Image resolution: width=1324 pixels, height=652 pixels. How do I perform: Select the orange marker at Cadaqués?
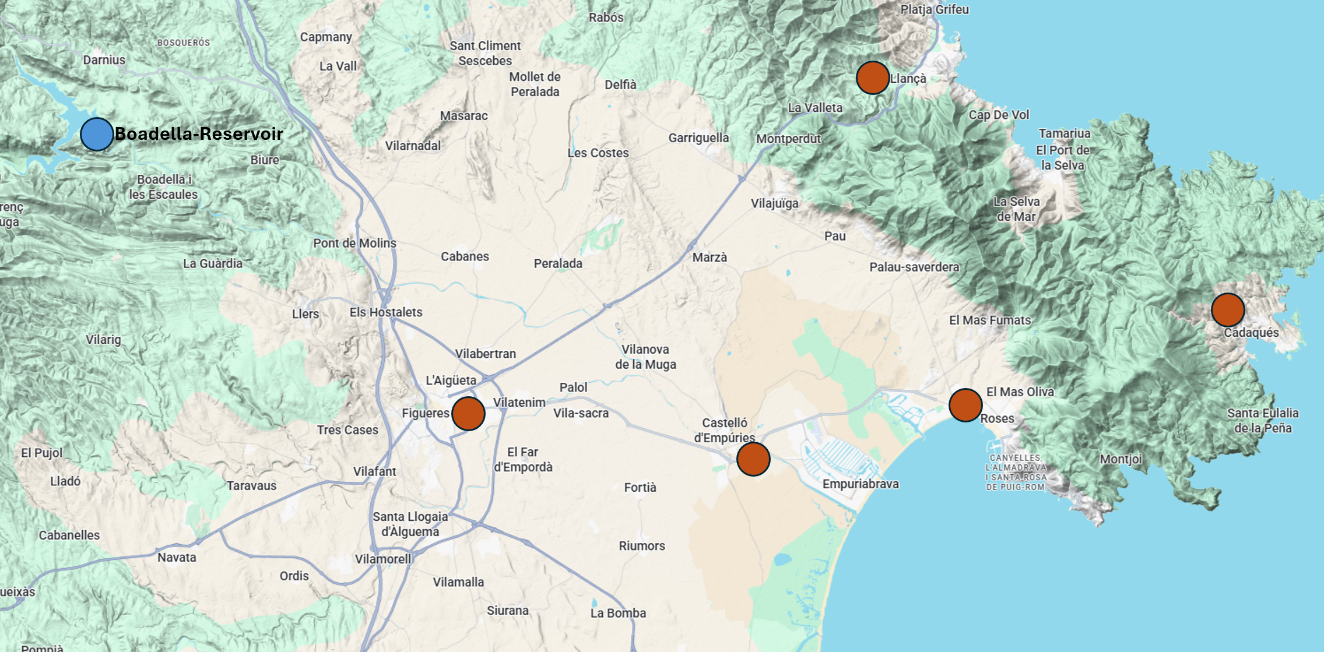[x=1228, y=309]
